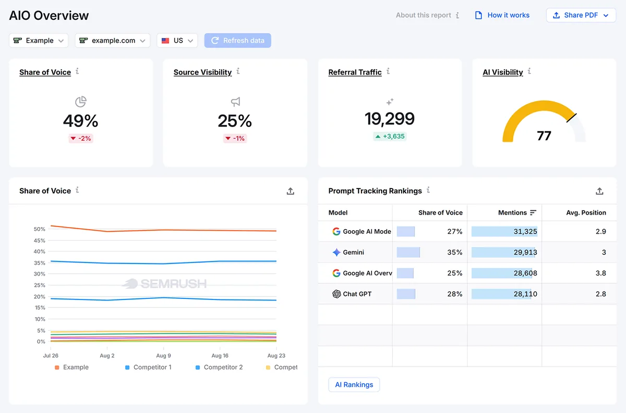Click the Aug 9 axis label

click(x=163, y=356)
